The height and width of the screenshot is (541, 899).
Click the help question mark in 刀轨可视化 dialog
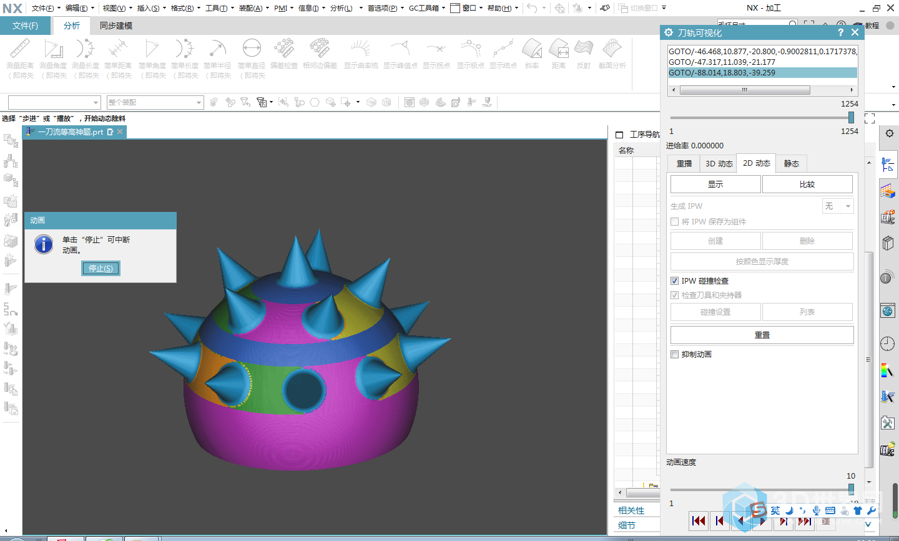pos(840,32)
